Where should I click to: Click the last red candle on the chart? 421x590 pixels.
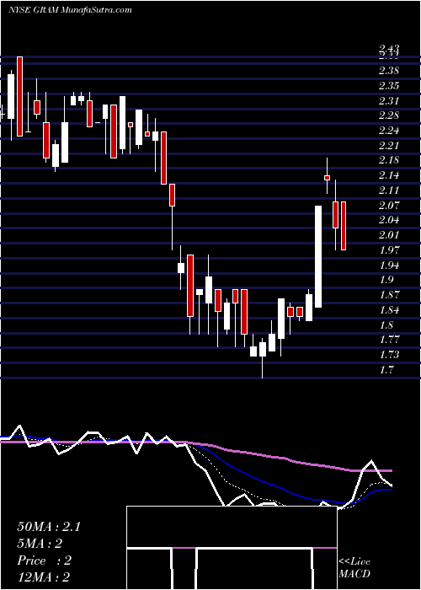[x=344, y=226]
